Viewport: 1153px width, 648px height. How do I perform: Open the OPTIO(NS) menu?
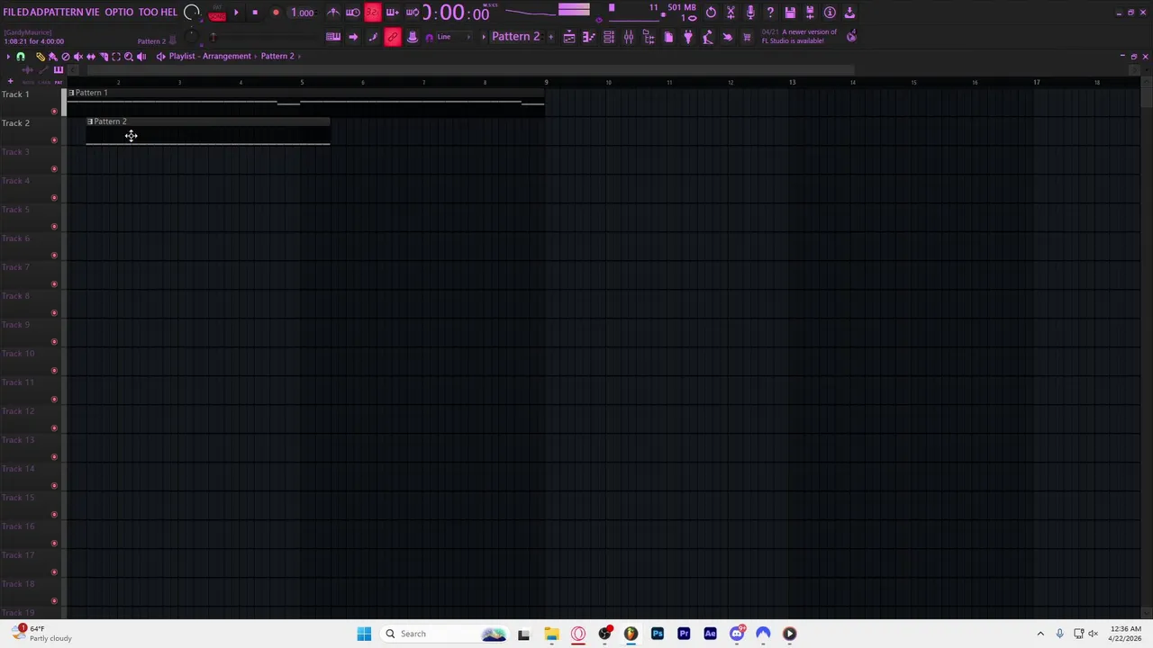(x=119, y=12)
